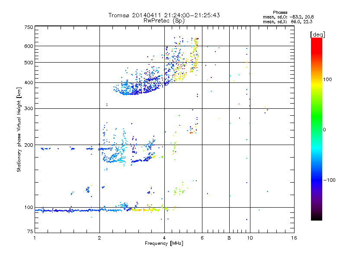Image resolution: width=346 pixels, height=259 pixels.
Task: Click the rainbow phase colorbar
Action: pyautogui.click(x=317, y=129)
